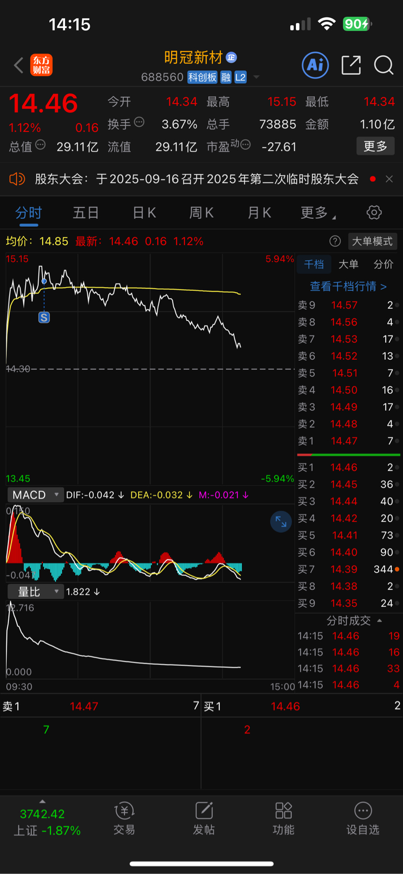Tap the verified badge beside 明冠新材
The height and width of the screenshot is (874, 403).
(x=231, y=57)
